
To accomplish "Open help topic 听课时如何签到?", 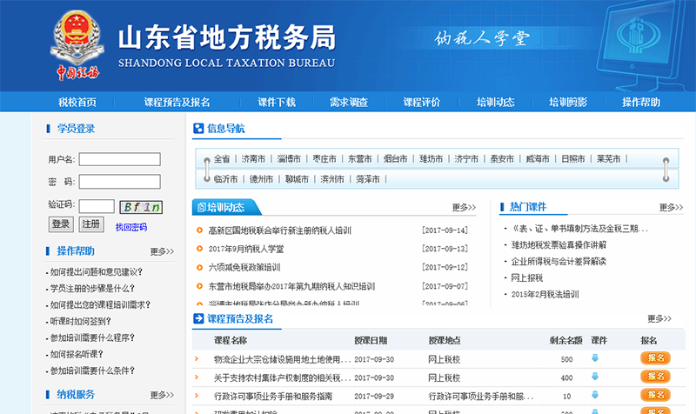I will point(80,321).
